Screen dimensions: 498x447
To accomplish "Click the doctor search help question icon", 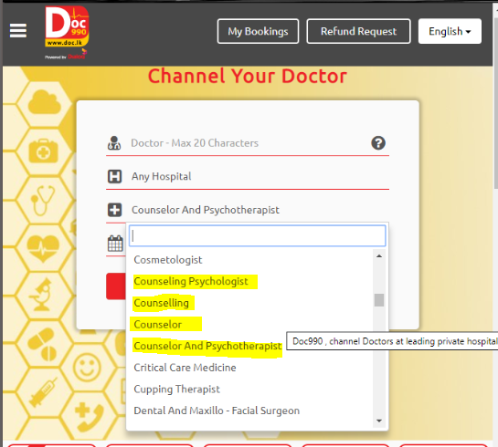I will pos(378,143).
